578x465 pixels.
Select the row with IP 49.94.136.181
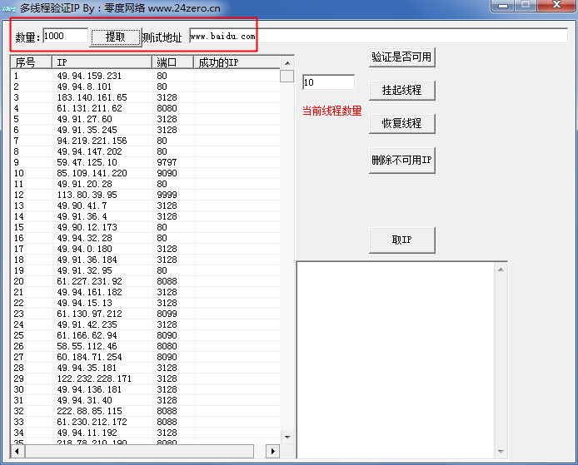tap(145, 389)
